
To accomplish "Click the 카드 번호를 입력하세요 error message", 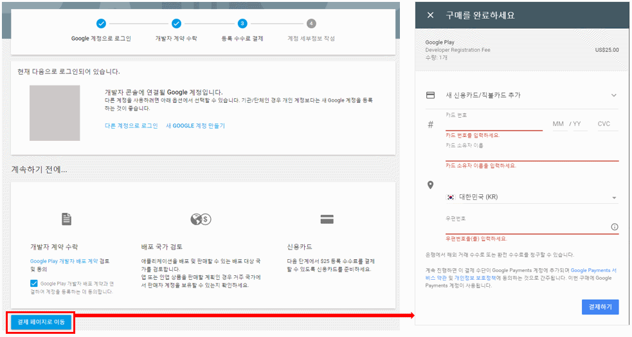I will click(x=473, y=135).
